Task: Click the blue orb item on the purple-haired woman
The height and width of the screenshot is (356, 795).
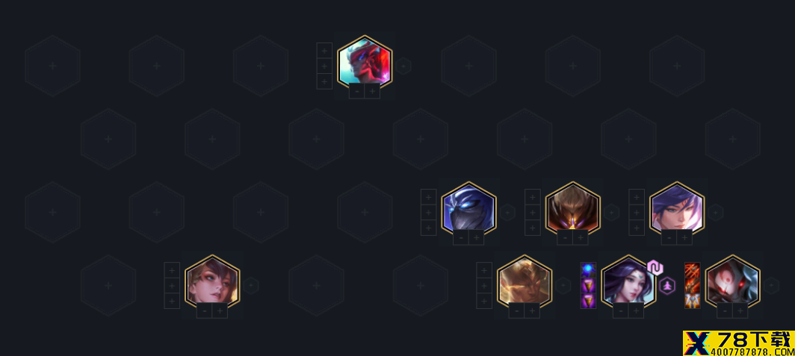Action: (x=588, y=270)
